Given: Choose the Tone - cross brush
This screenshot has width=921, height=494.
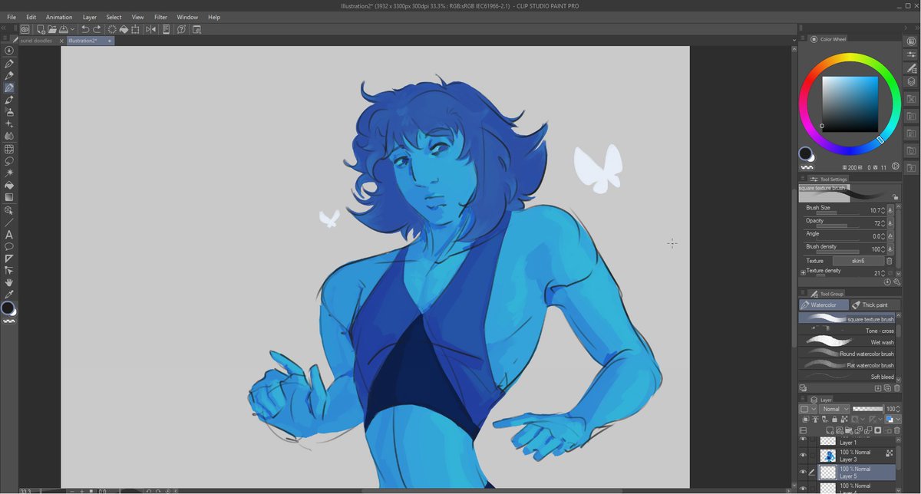Looking at the screenshot, I should click(x=847, y=331).
